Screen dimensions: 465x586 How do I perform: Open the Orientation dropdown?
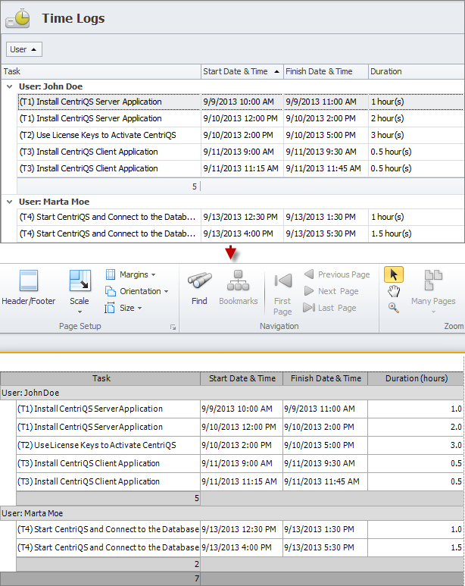click(x=137, y=291)
